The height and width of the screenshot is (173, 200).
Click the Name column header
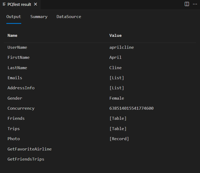point(12,36)
